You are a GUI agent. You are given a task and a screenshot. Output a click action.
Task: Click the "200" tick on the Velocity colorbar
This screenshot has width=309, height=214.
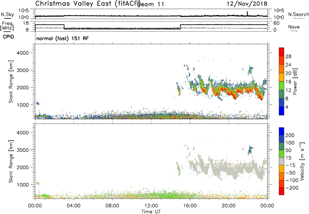click(x=290, y=135)
